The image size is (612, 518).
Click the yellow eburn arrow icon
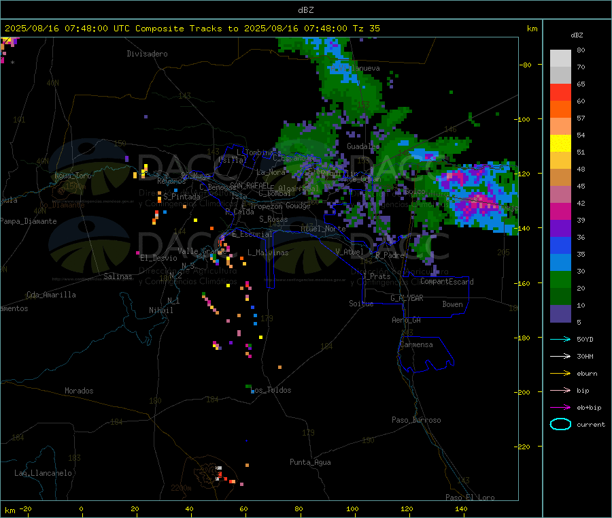coord(560,374)
